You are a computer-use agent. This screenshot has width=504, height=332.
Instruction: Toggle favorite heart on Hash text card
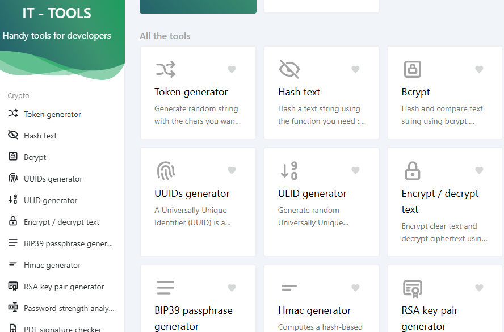coord(355,69)
